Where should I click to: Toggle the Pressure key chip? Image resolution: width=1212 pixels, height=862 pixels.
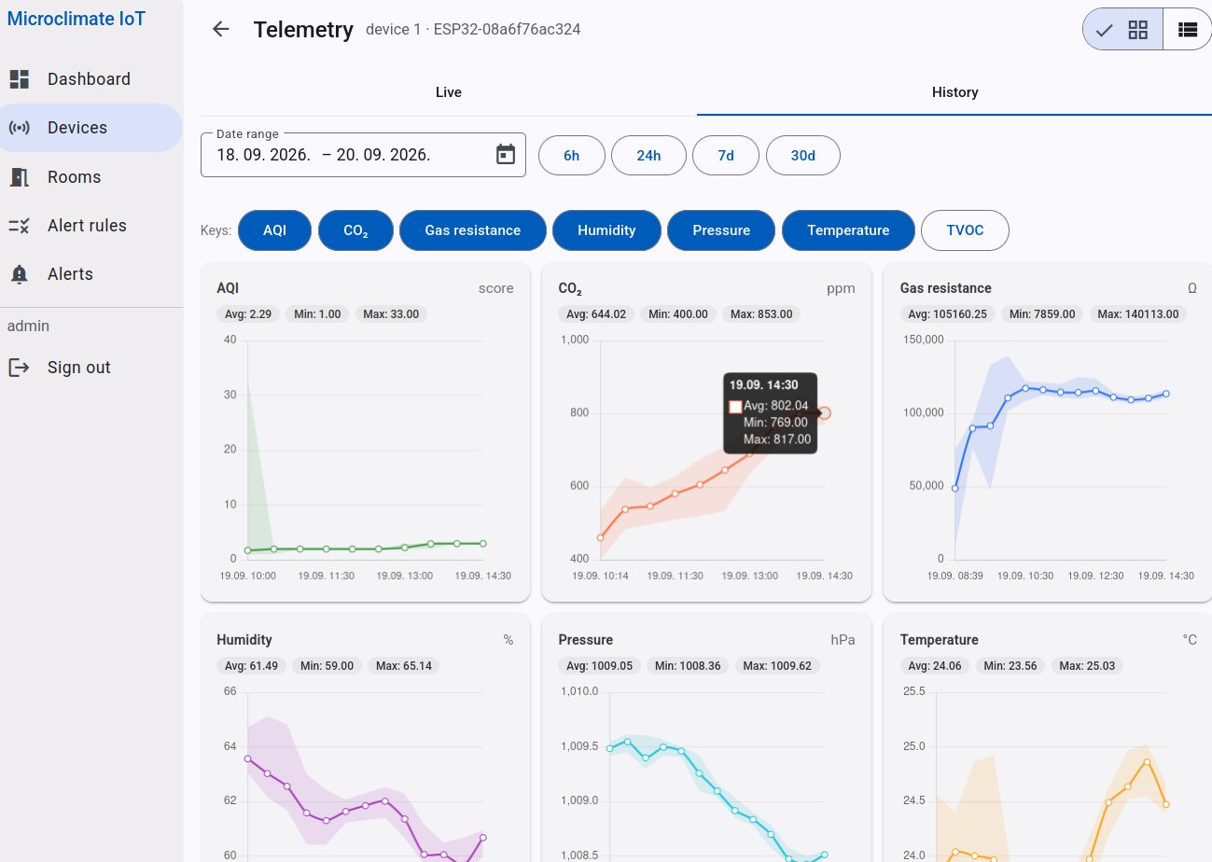click(x=721, y=230)
